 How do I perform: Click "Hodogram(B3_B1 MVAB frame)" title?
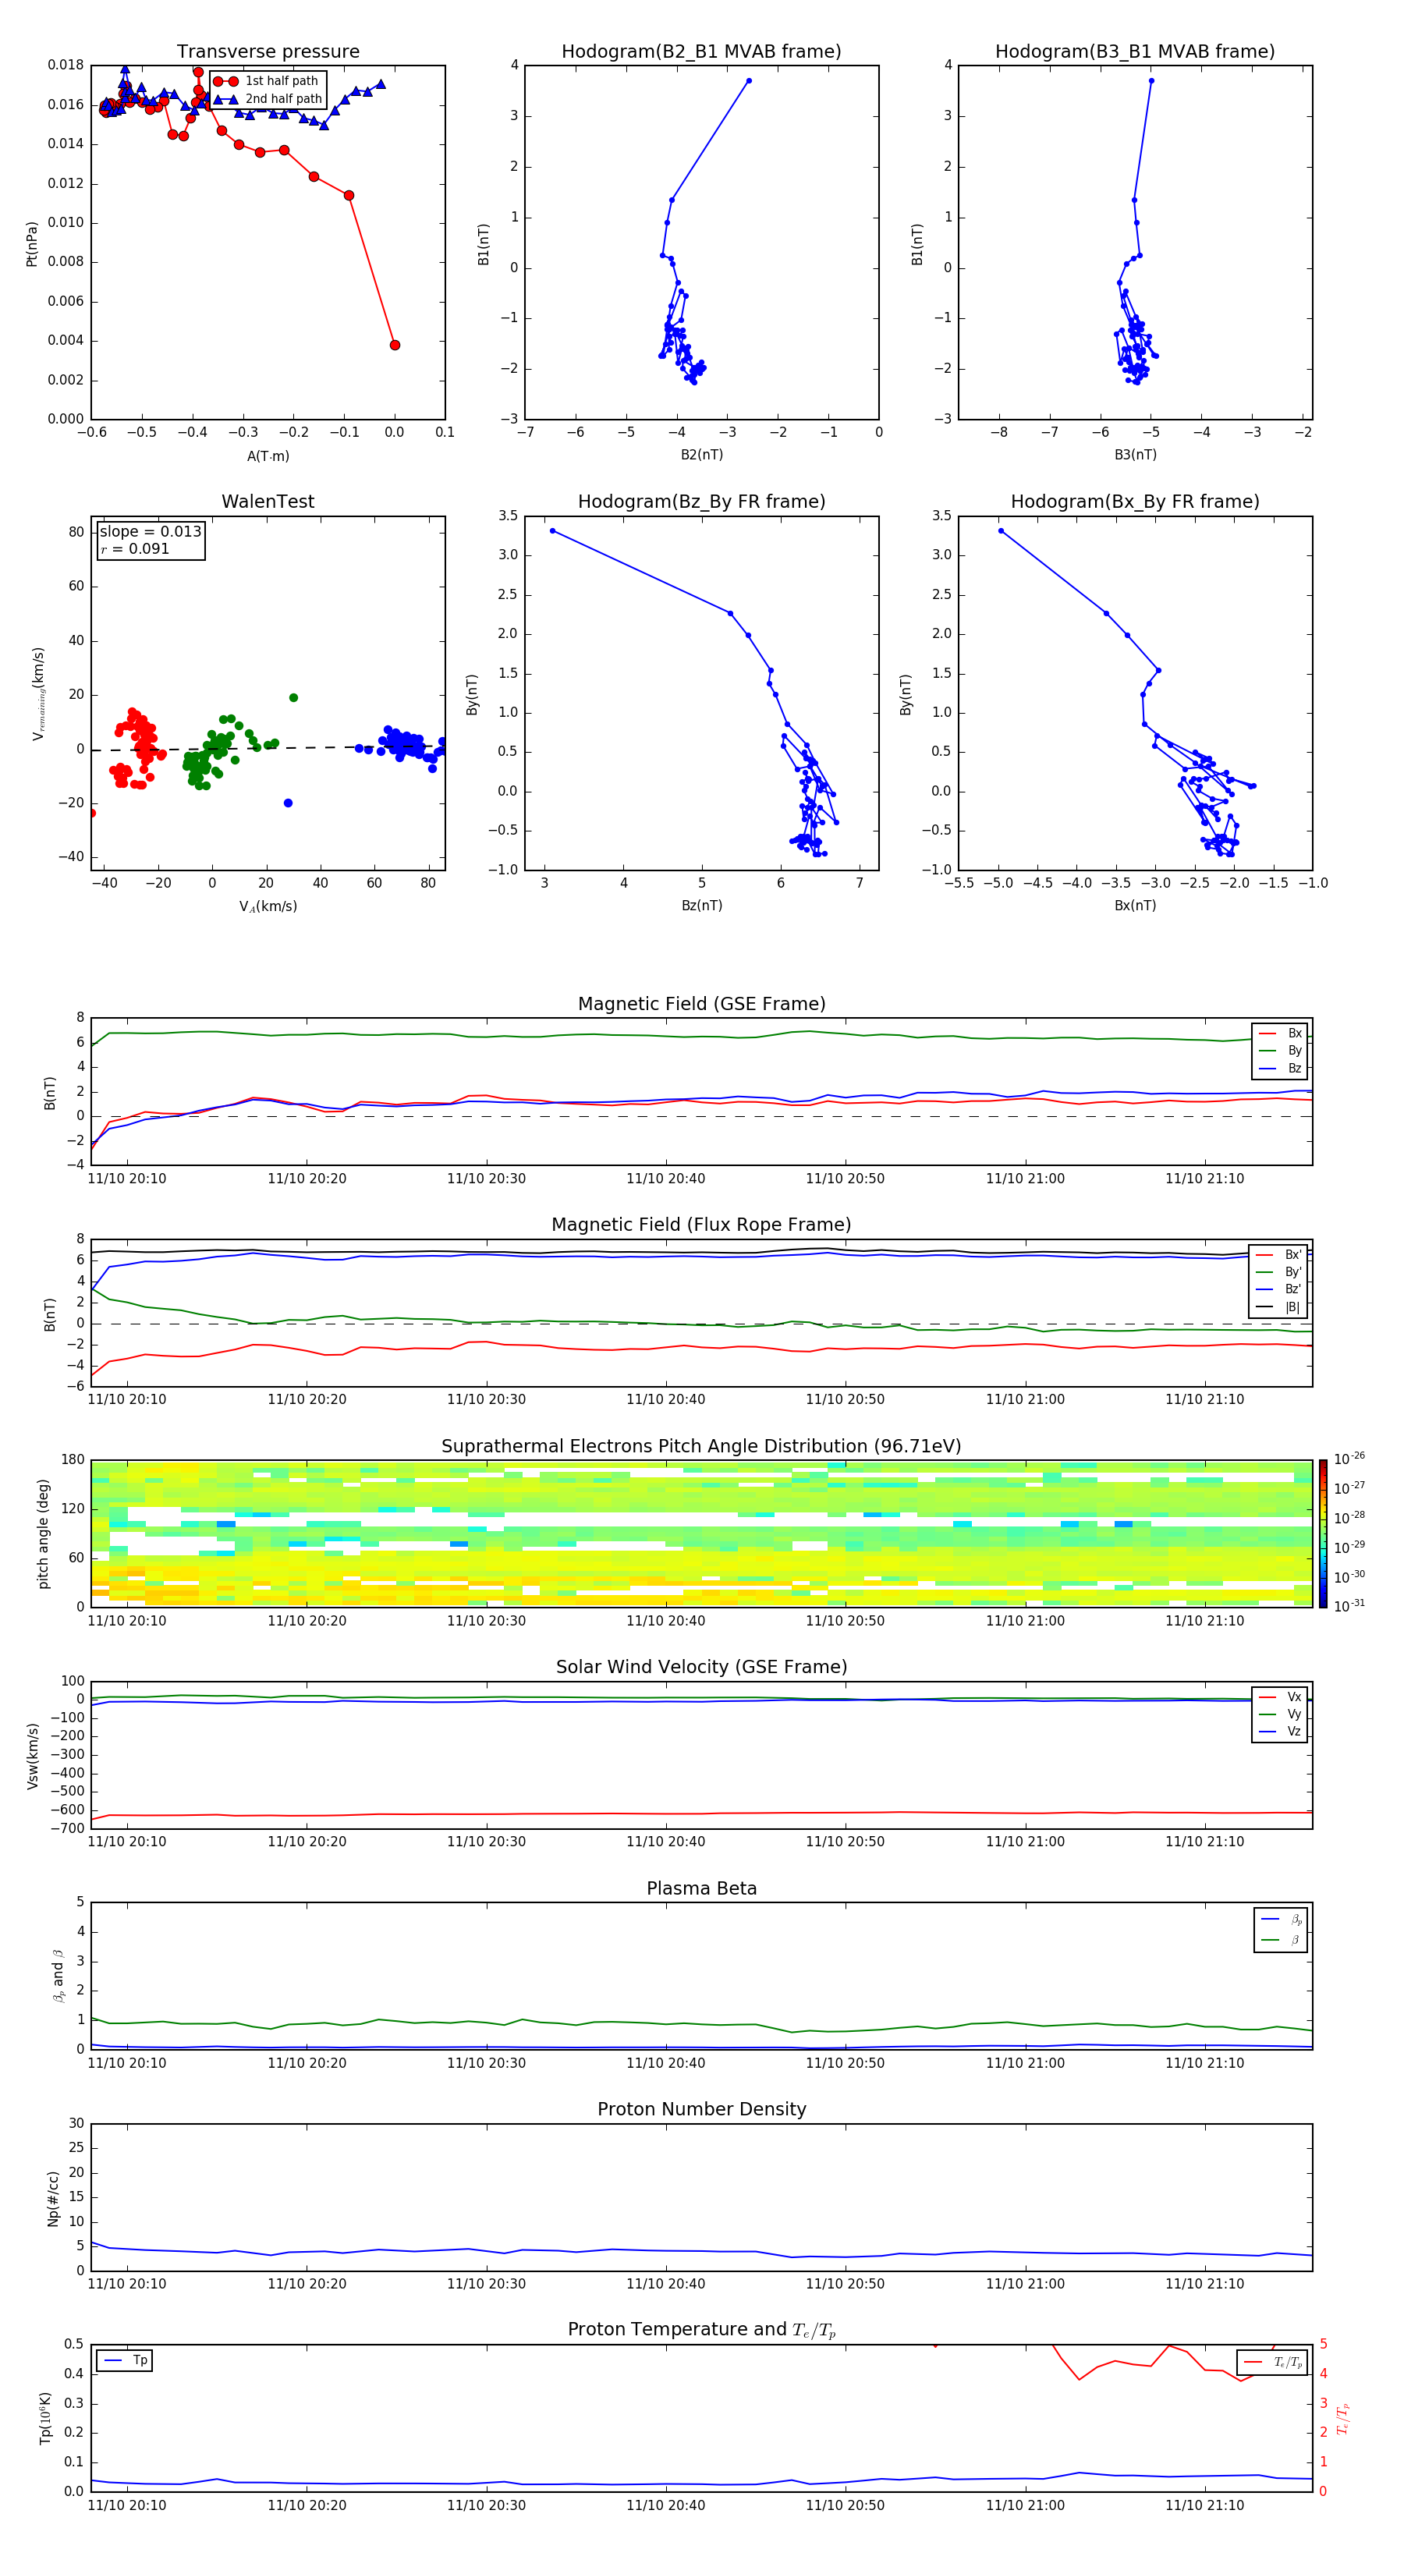(x=1135, y=51)
